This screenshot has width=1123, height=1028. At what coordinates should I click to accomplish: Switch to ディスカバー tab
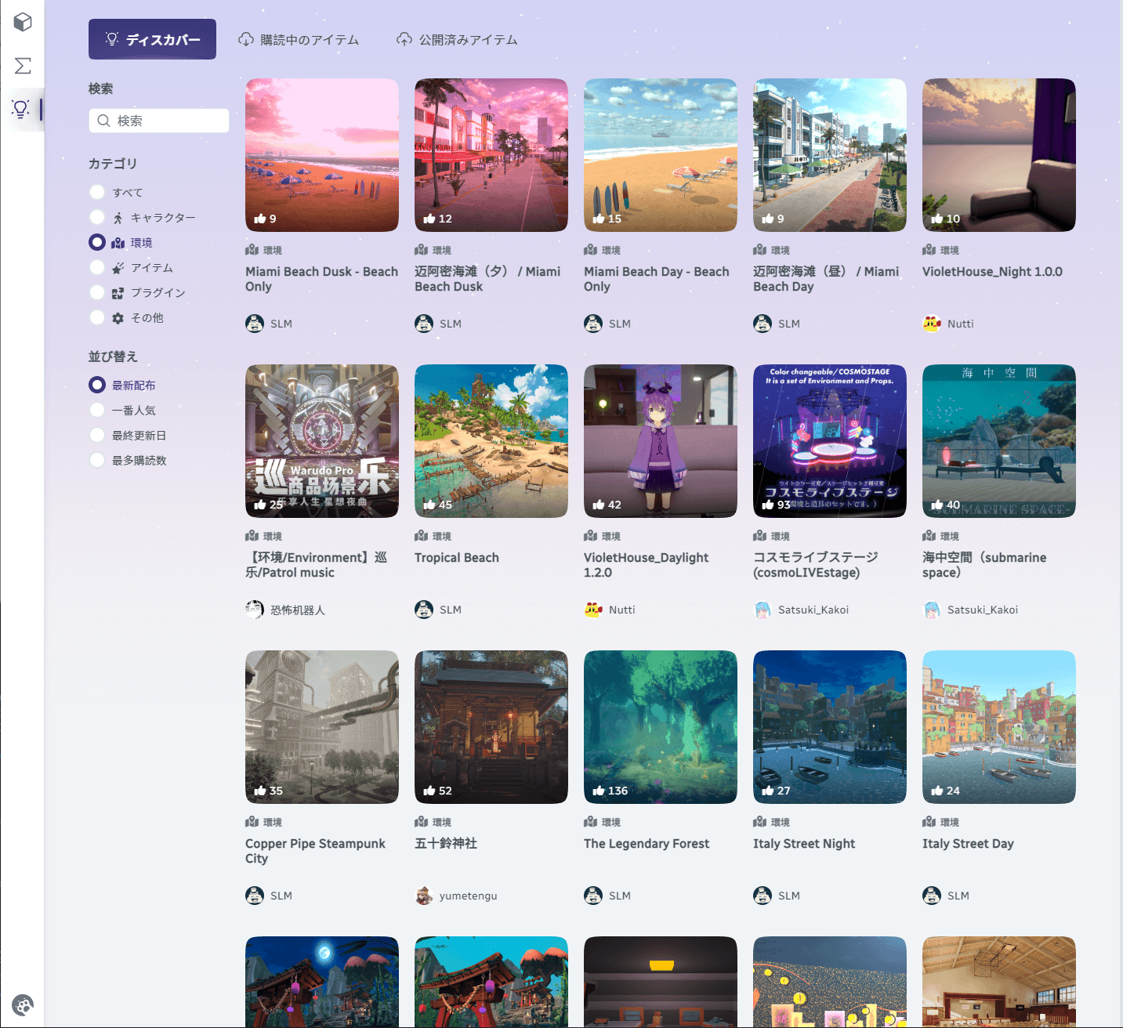click(152, 39)
